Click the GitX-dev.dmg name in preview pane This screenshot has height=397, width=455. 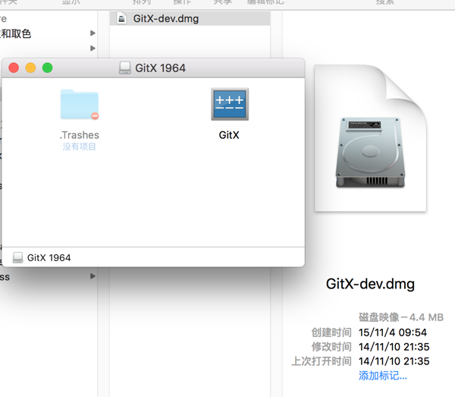tap(370, 284)
